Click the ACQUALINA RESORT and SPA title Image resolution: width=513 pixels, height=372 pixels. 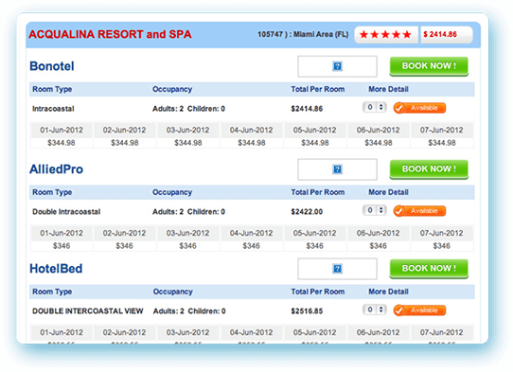click(110, 34)
